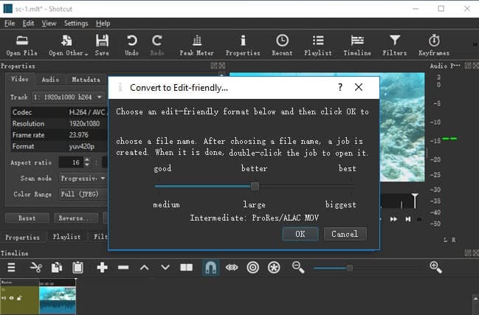Screen dimensions: 479x315
Task: Toggle the timeline snap magnet button
Action: point(210,268)
